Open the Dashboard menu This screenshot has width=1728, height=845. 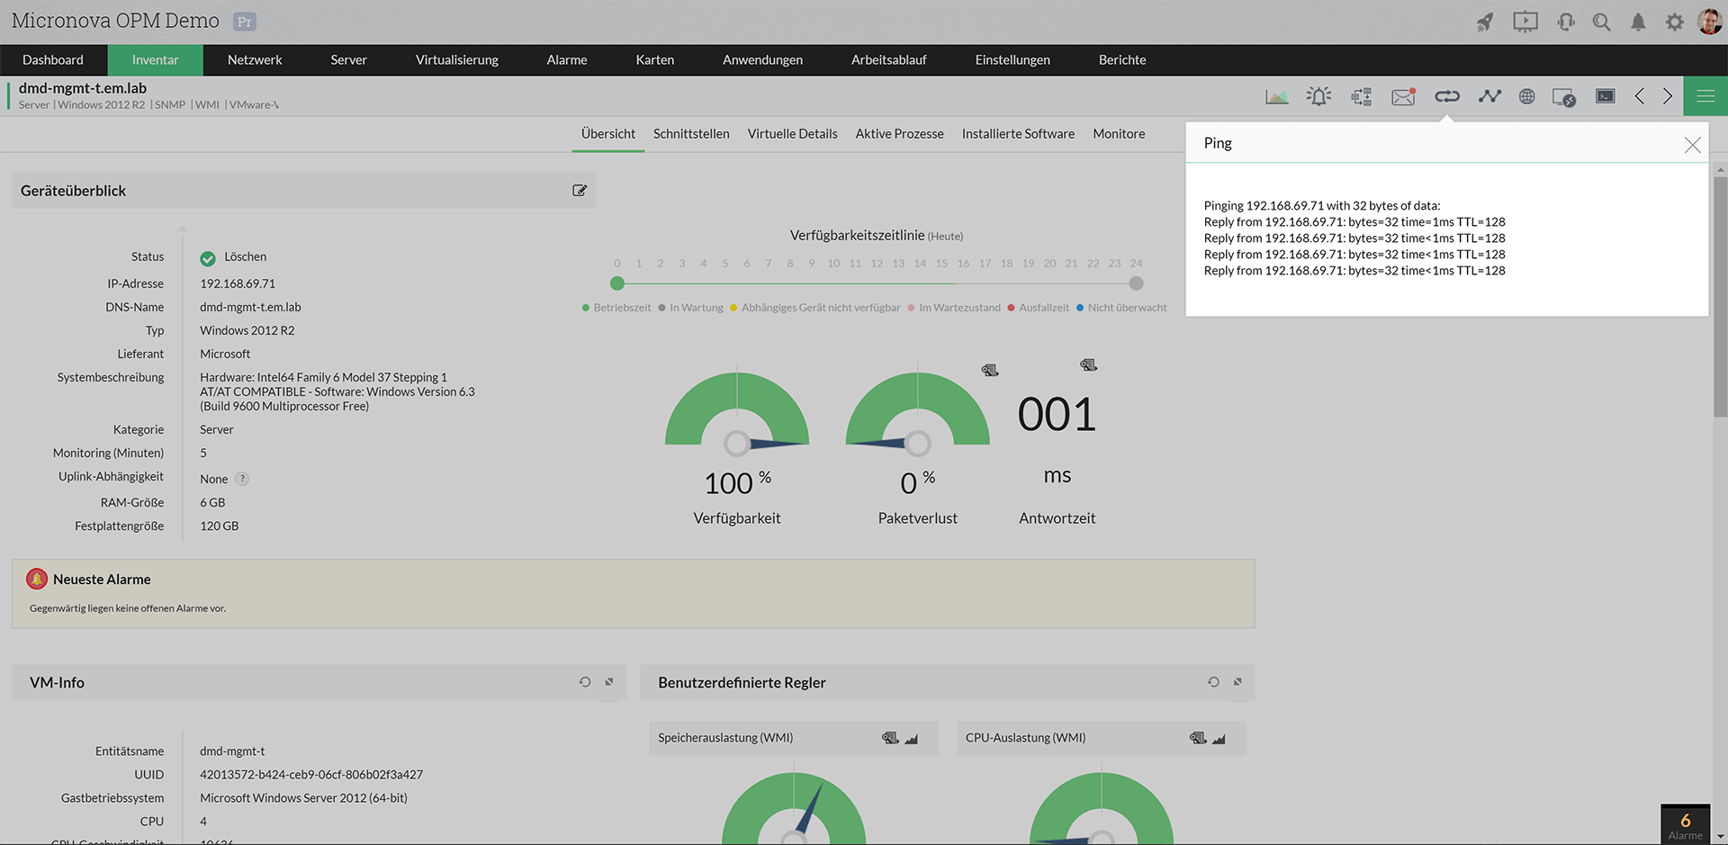[53, 60]
